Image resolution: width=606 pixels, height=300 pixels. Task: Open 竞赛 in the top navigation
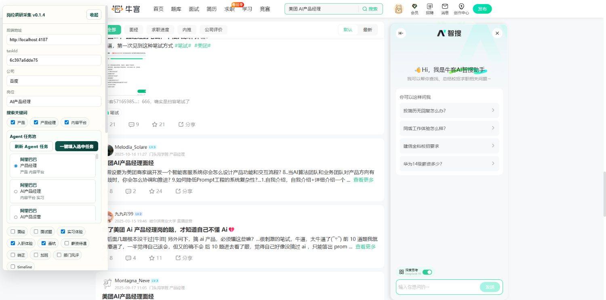point(265,9)
